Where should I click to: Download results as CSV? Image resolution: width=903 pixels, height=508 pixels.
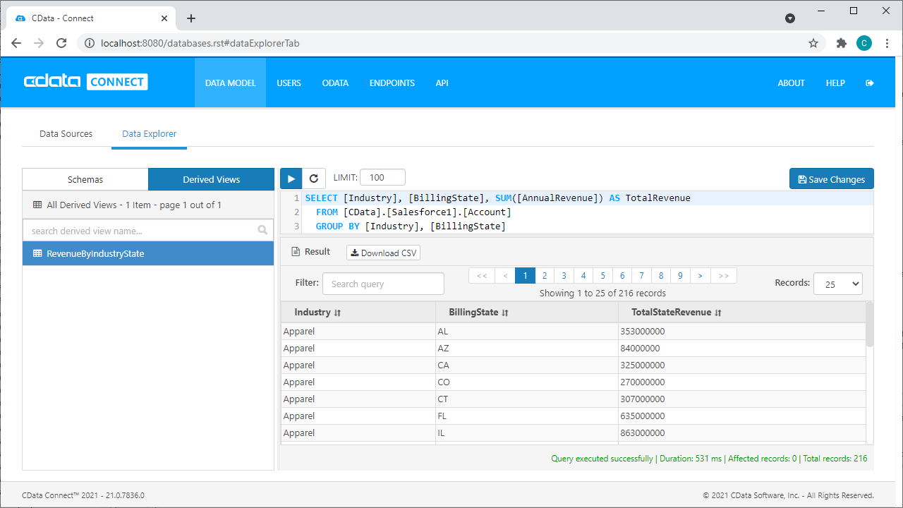click(383, 253)
